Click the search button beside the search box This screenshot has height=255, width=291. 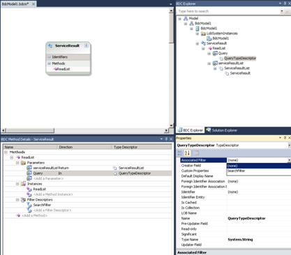click(x=288, y=11)
